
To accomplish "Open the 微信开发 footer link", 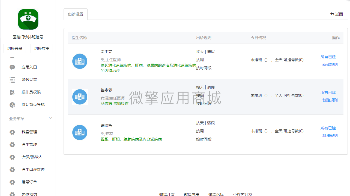I will pyautogui.click(x=167, y=194).
